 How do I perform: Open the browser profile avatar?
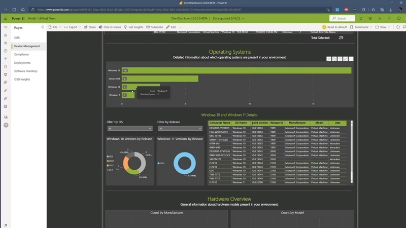[400, 10]
